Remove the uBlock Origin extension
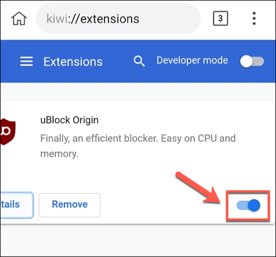 (x=70, y=205)
